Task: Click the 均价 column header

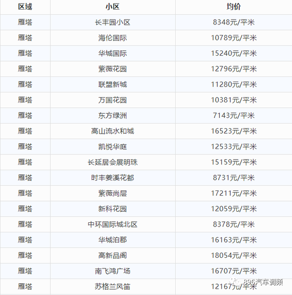Action: pyautogui.click(x=234, y=7)
